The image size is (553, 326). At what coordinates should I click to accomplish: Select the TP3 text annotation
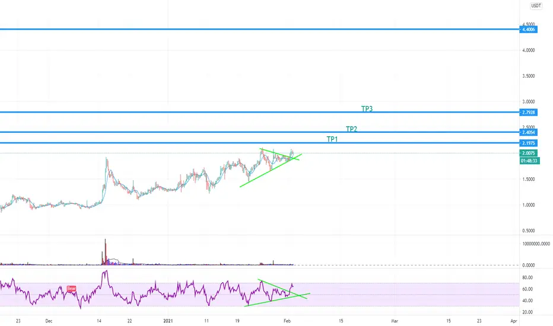367,109
